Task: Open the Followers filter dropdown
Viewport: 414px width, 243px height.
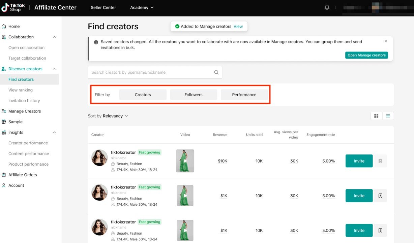Action: [x=194, y=95]
